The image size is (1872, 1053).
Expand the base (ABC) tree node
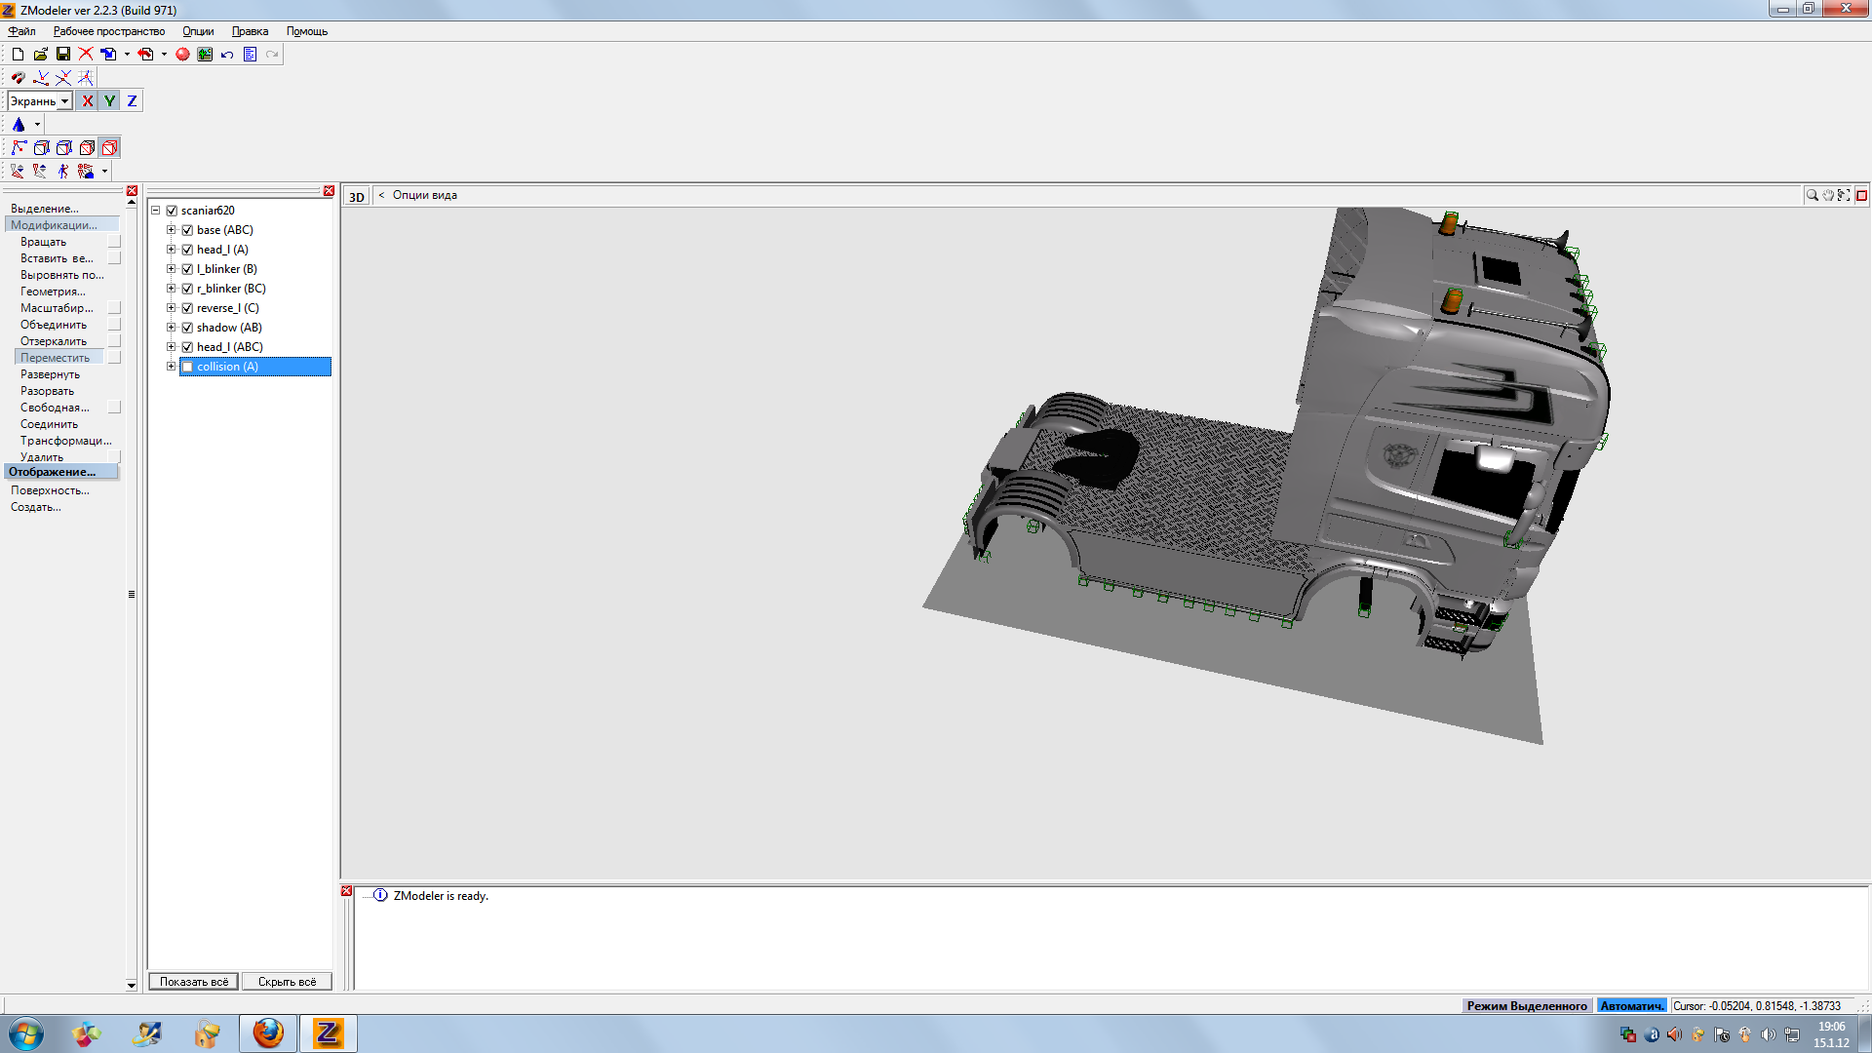pyautogui.click(x=171, y=230)
